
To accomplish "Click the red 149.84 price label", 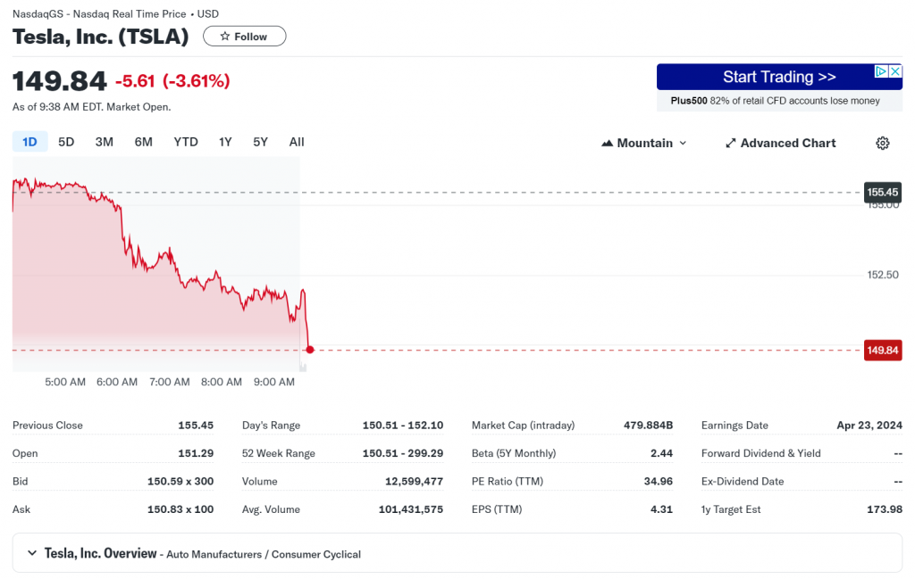I will (882, 351).
